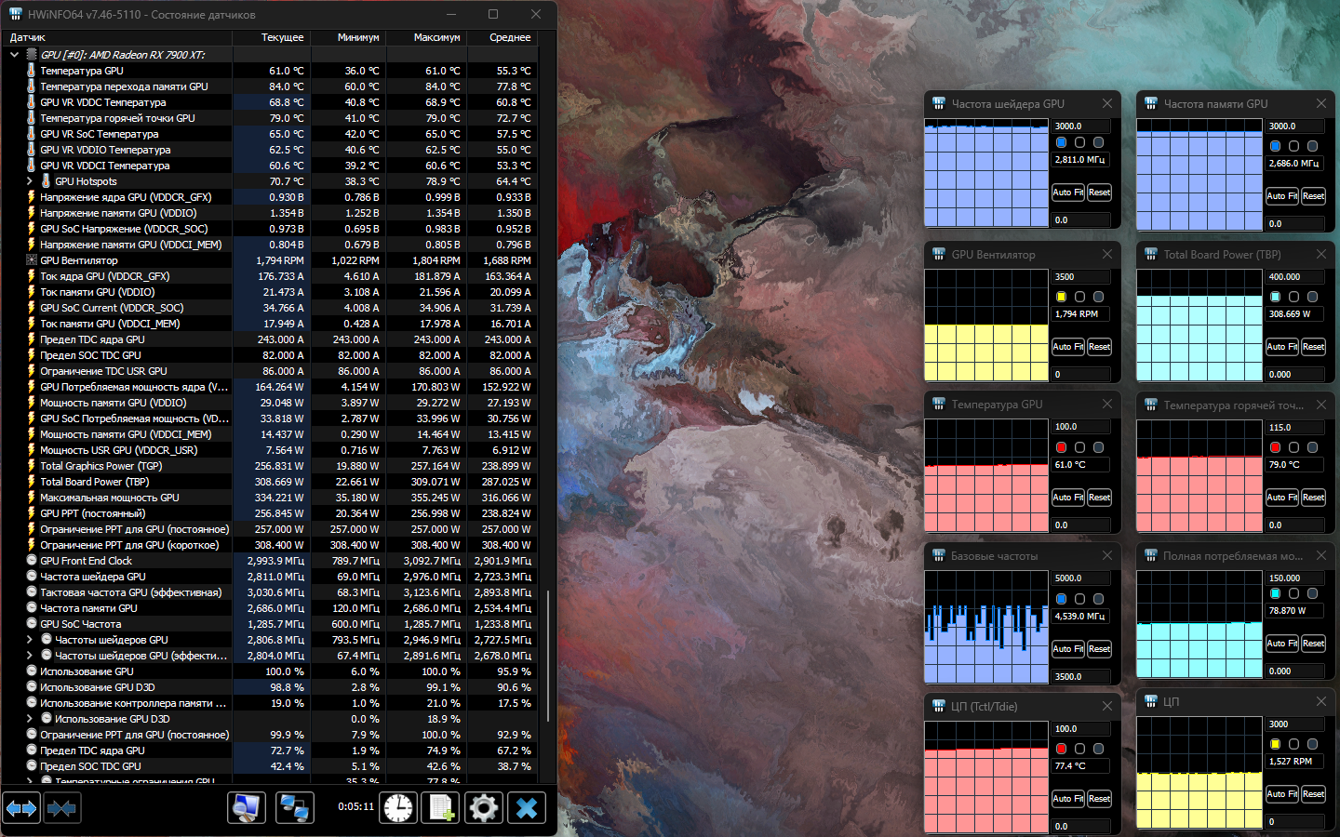This screenshot has height=837, width=1340.
Task: Reset min/max with the clock icon
Action: pos(398,808)
